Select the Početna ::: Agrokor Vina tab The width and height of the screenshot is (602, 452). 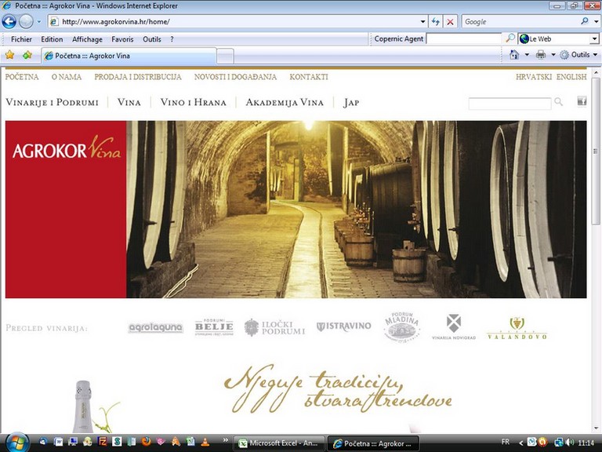[125, 56]
